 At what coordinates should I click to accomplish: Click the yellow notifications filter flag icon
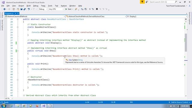[142, 2]
